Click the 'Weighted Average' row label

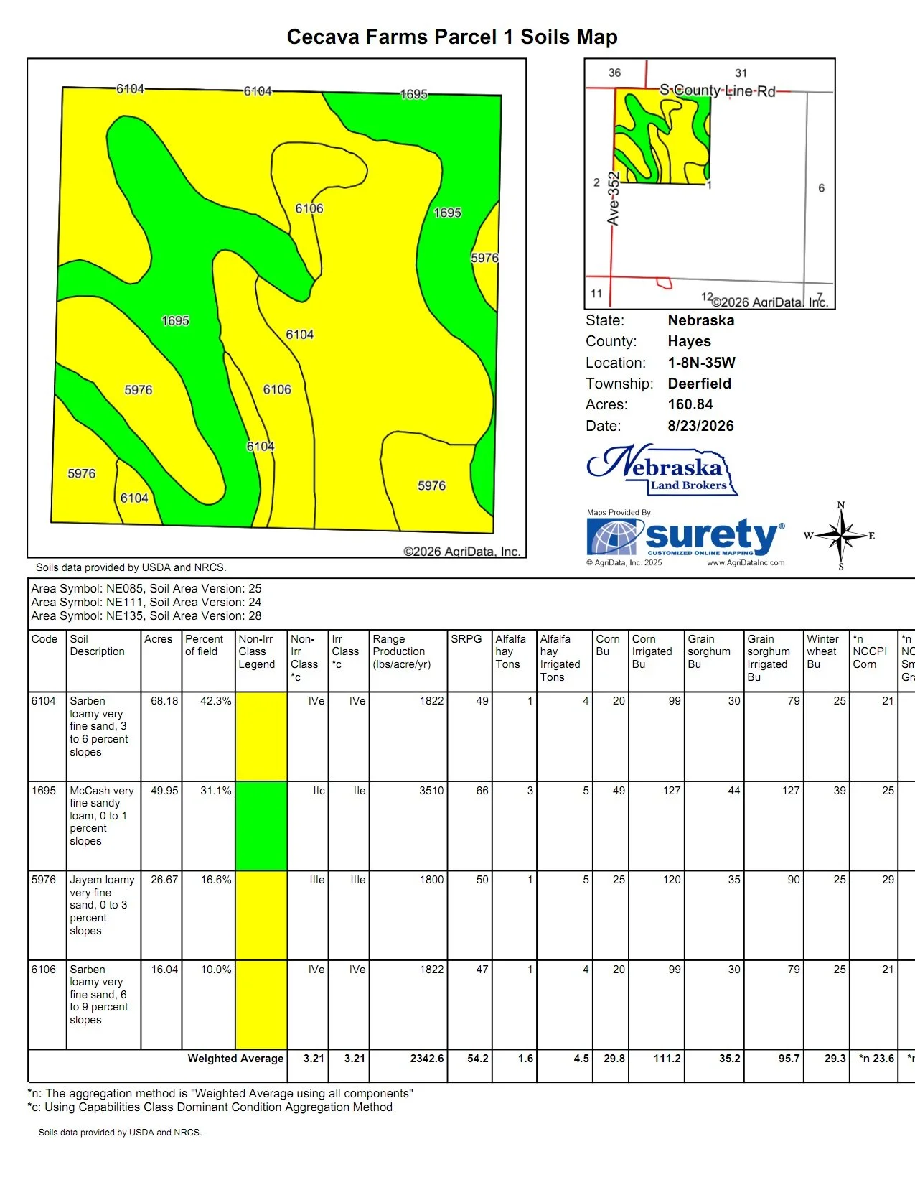click(235, 1059)
